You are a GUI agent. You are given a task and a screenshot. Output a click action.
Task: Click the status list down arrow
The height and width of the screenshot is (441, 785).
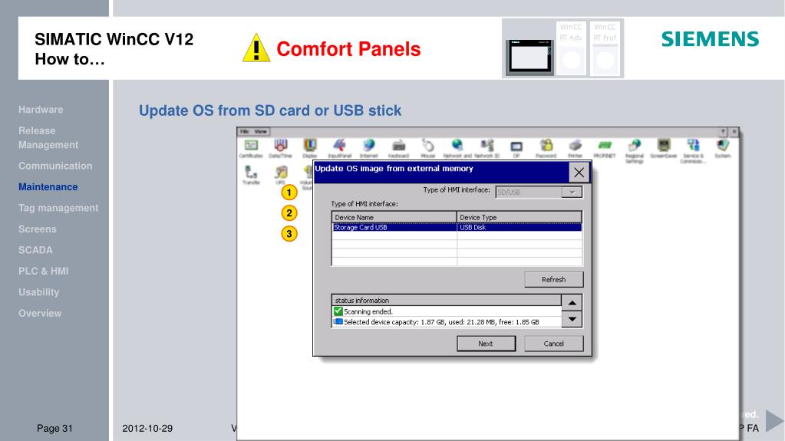(572, 319)
